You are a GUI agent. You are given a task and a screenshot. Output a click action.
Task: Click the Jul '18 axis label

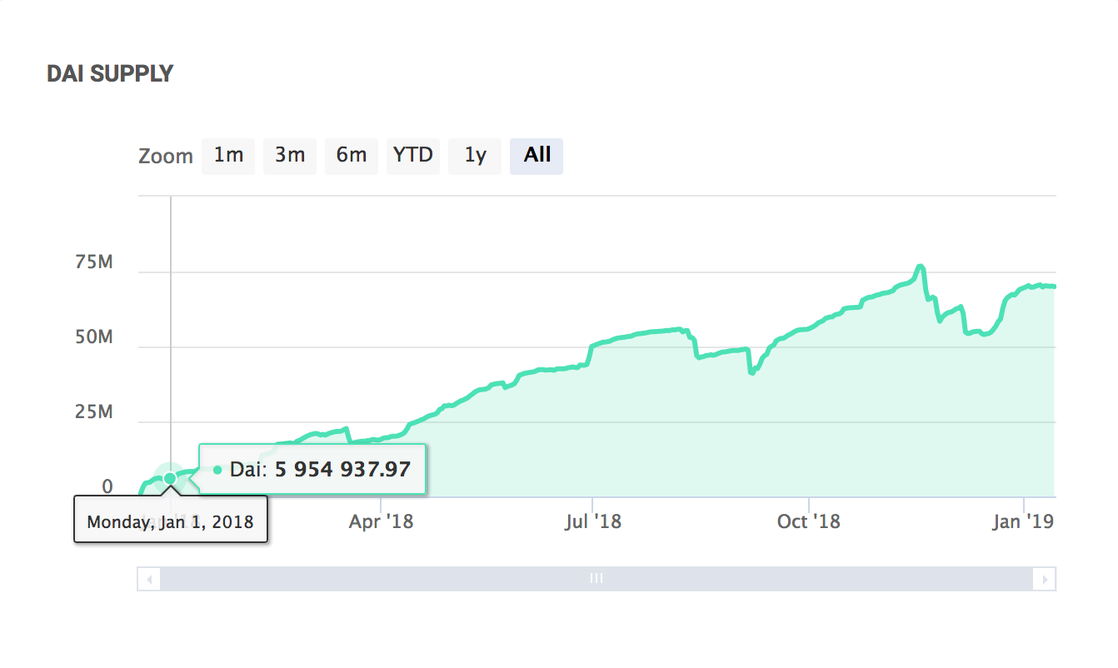click(x=592, y=521)
